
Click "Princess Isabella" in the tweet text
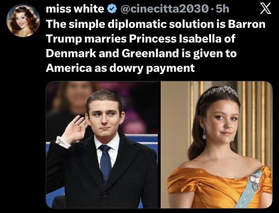click(x=175, y=38)
